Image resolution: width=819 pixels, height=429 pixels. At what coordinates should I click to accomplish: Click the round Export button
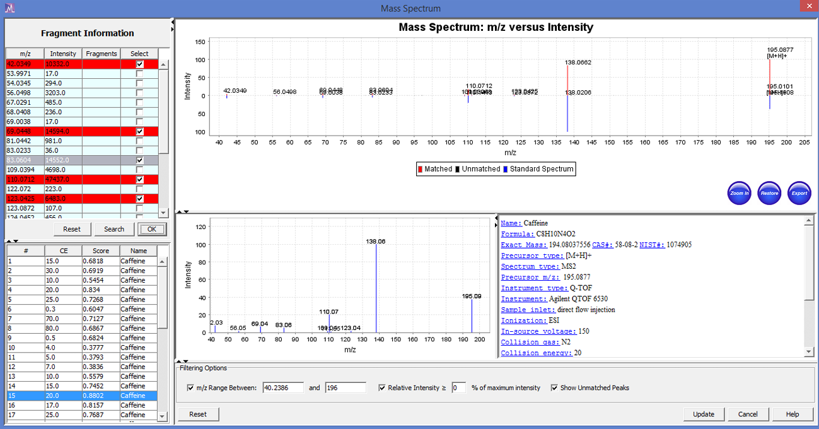[x=799, y=193]
